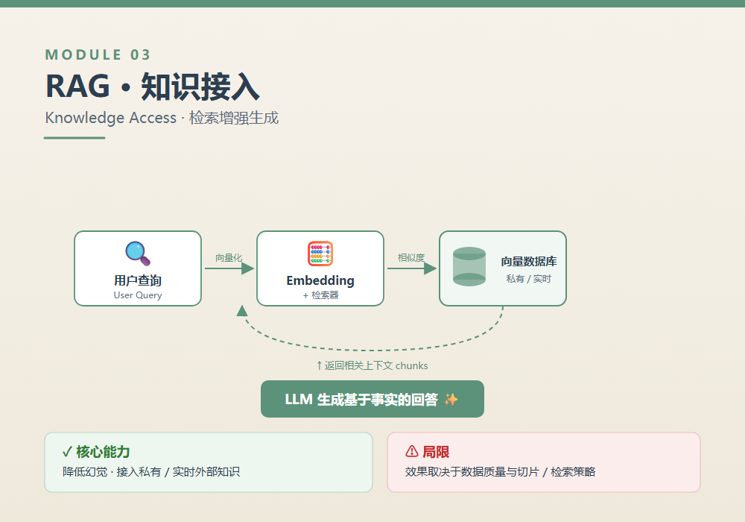Click the abacus icon above Embedding

pos(320,254)
